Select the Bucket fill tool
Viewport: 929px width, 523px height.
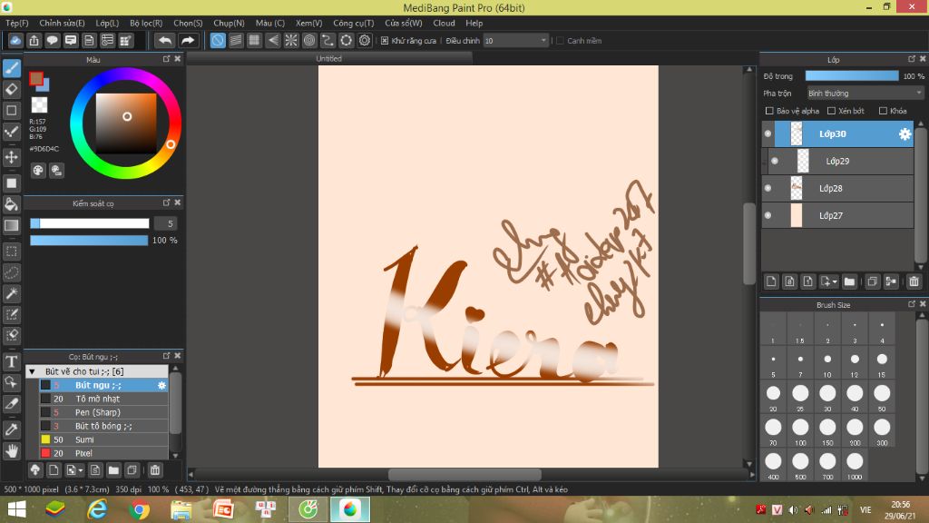(x=12, y=204)
